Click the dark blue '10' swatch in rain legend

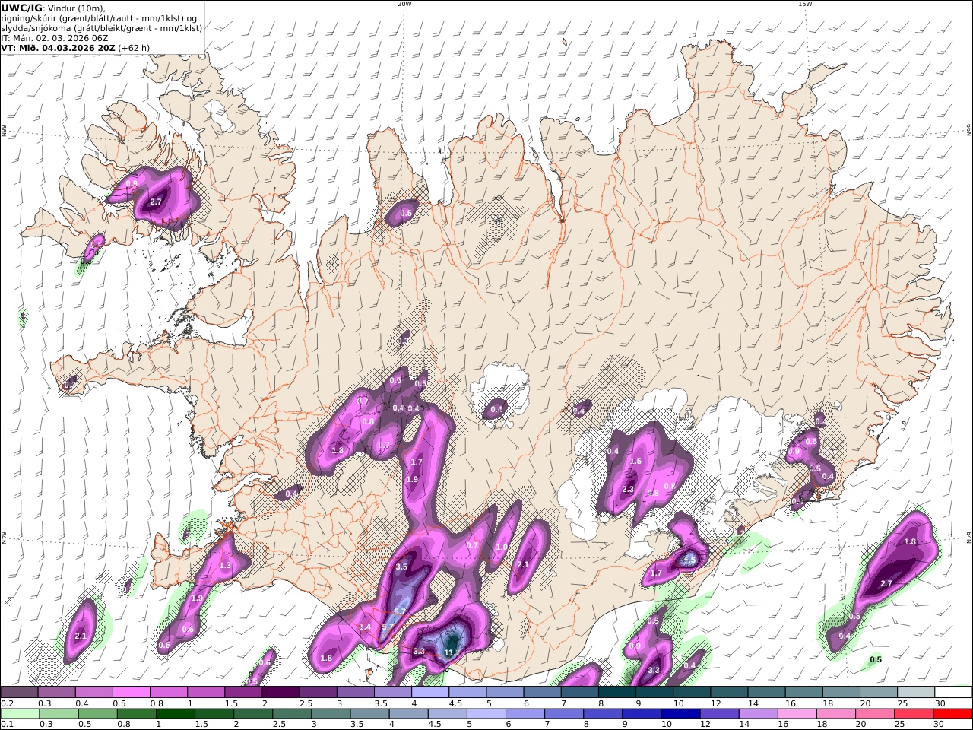[x=679, y=713]
